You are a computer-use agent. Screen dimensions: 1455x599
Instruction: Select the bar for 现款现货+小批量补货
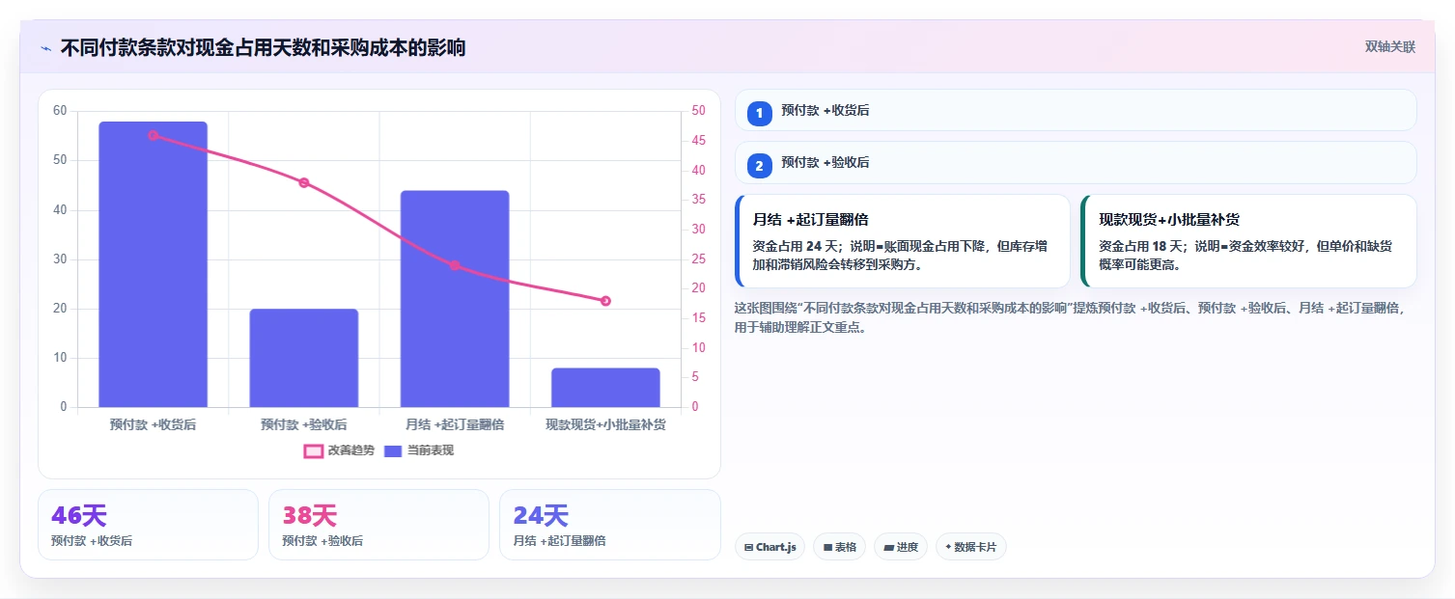click(x=605, y=388)
